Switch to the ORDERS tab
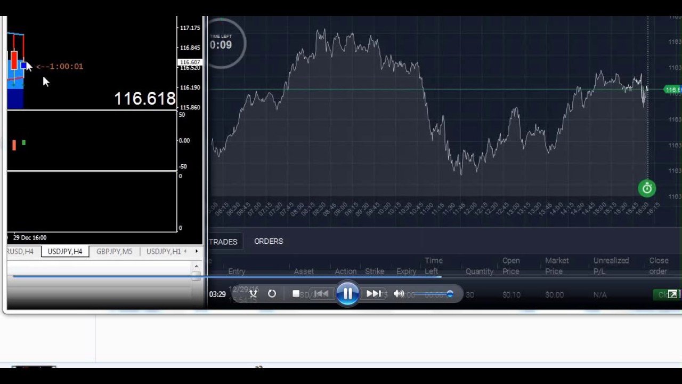Viewport: 682px width, 384px height. 269,242
